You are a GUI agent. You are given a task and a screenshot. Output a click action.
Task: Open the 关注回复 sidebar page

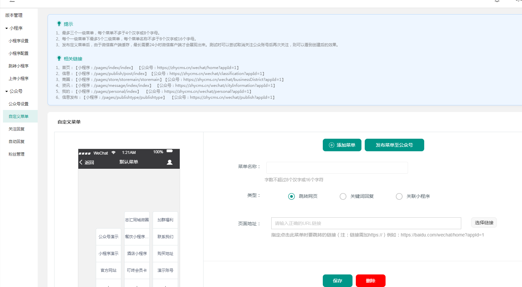coord(17,129)
